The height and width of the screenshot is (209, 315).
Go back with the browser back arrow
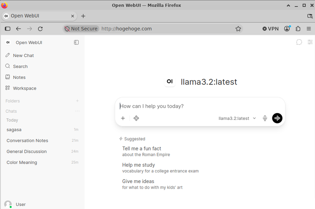(19, 29)
